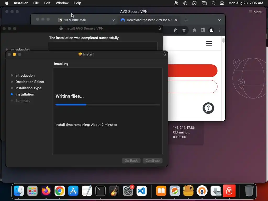
Task: Click the IP address 143.244.47.86
Action: (184, 127)
